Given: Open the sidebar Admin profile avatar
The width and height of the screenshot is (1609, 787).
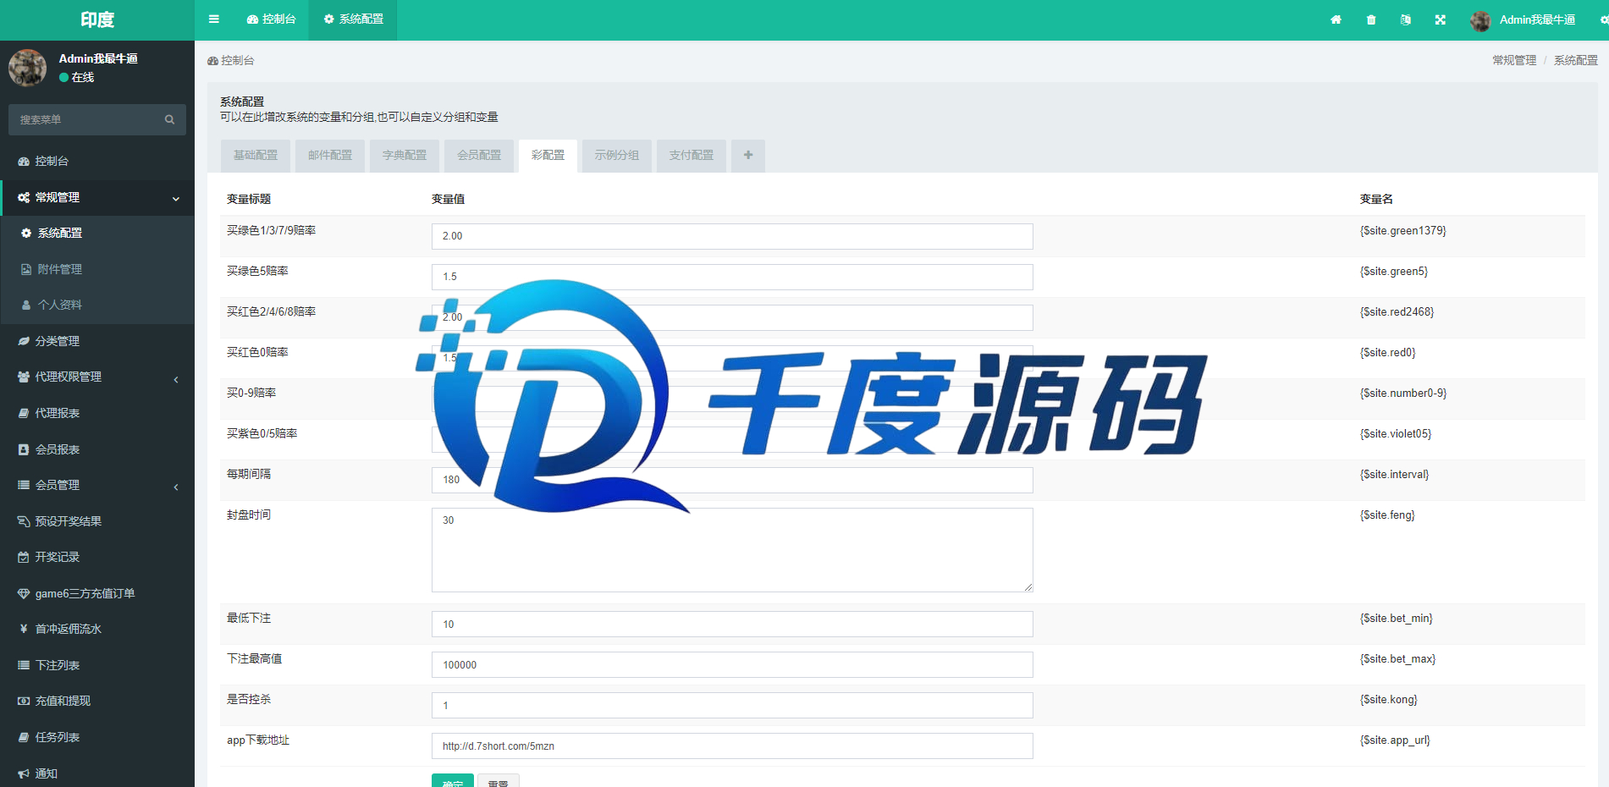Looking at the screenshot, I should point(27,68).
